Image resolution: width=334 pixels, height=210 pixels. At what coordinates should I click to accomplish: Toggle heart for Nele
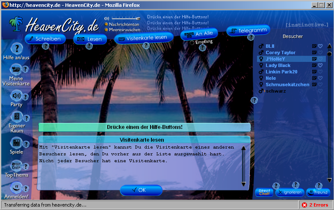tap(320, 78)
